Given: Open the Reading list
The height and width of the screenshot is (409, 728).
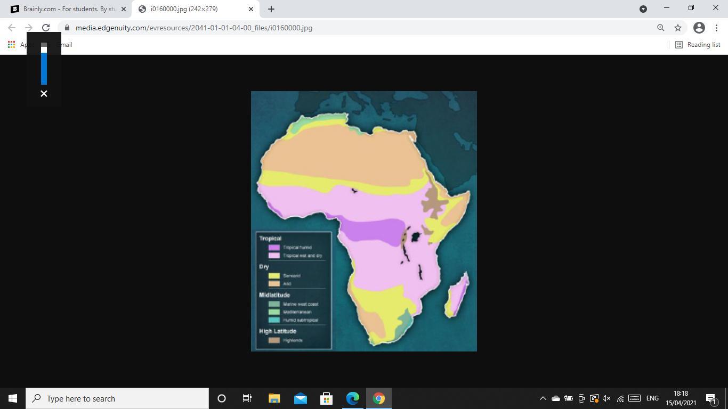Looking at the screenshot, I should click(x=698, y=45).
